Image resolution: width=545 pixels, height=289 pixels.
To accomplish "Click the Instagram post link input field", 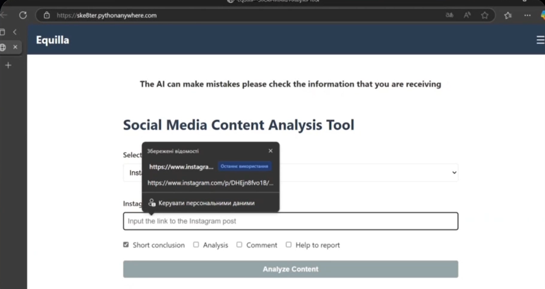I will (290, 221).
